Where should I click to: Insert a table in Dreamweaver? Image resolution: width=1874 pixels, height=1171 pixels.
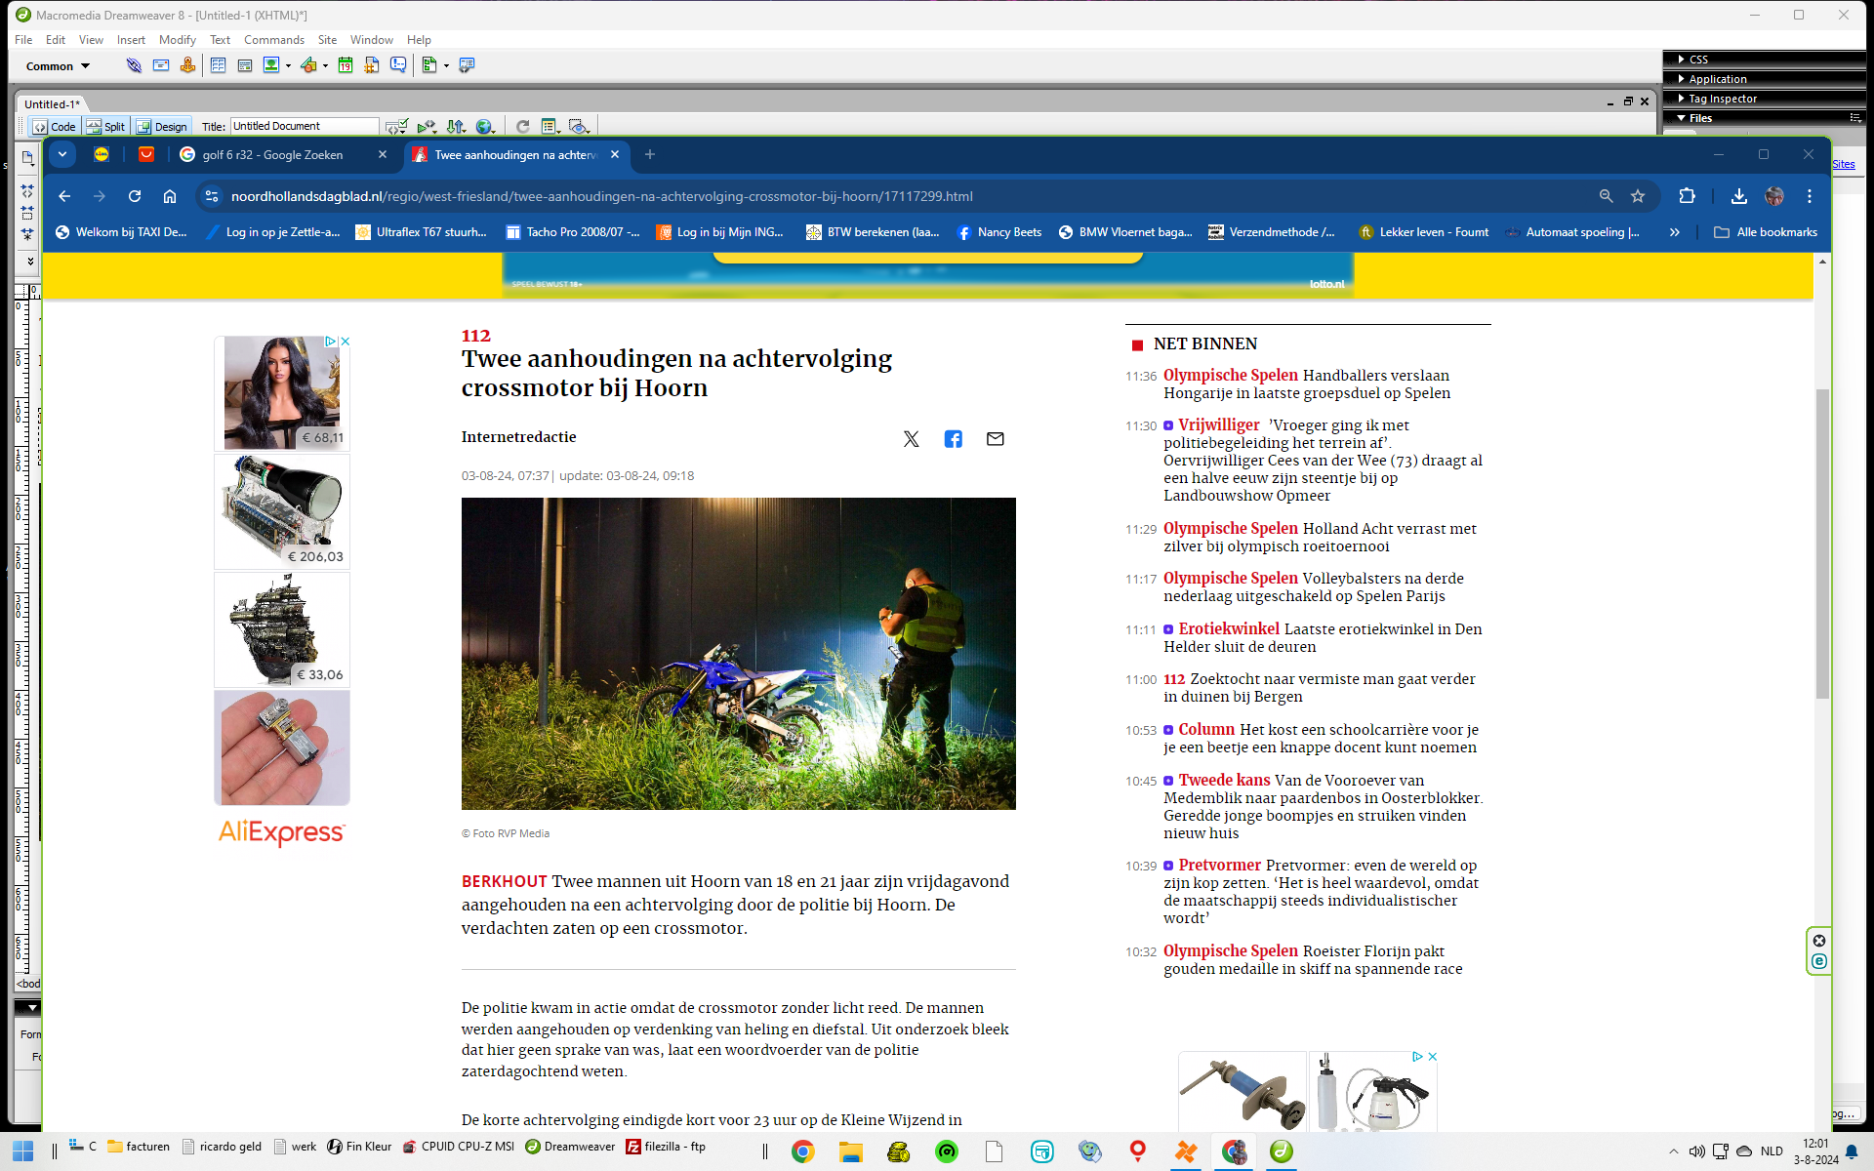[x=218, y=65]
